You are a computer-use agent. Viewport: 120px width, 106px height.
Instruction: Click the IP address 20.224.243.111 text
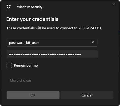90,28
